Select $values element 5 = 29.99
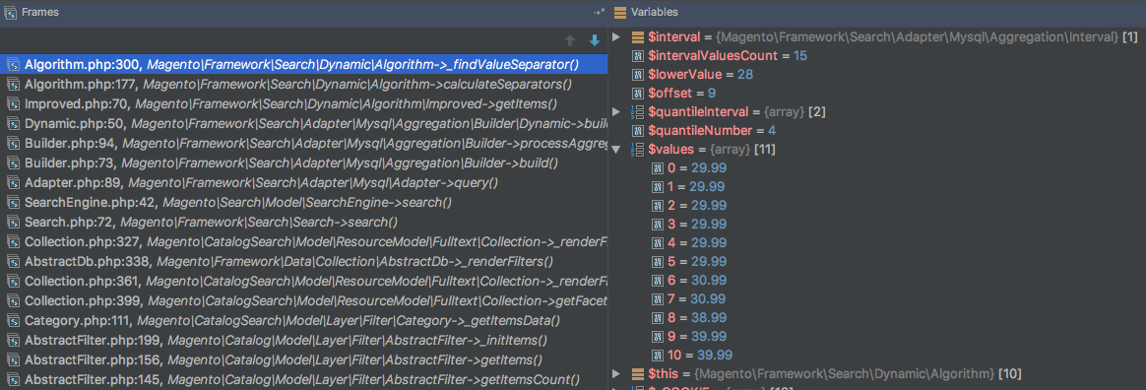This screenshot has height=390, width=1146. coord(877,261)
